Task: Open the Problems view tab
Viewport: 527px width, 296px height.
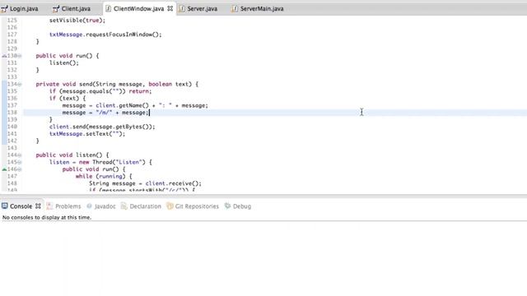Action: point(68,206)
